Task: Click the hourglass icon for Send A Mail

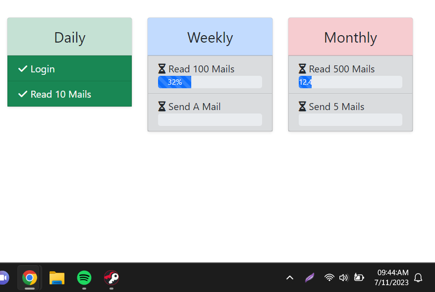Action: click(x=162, y=107)
